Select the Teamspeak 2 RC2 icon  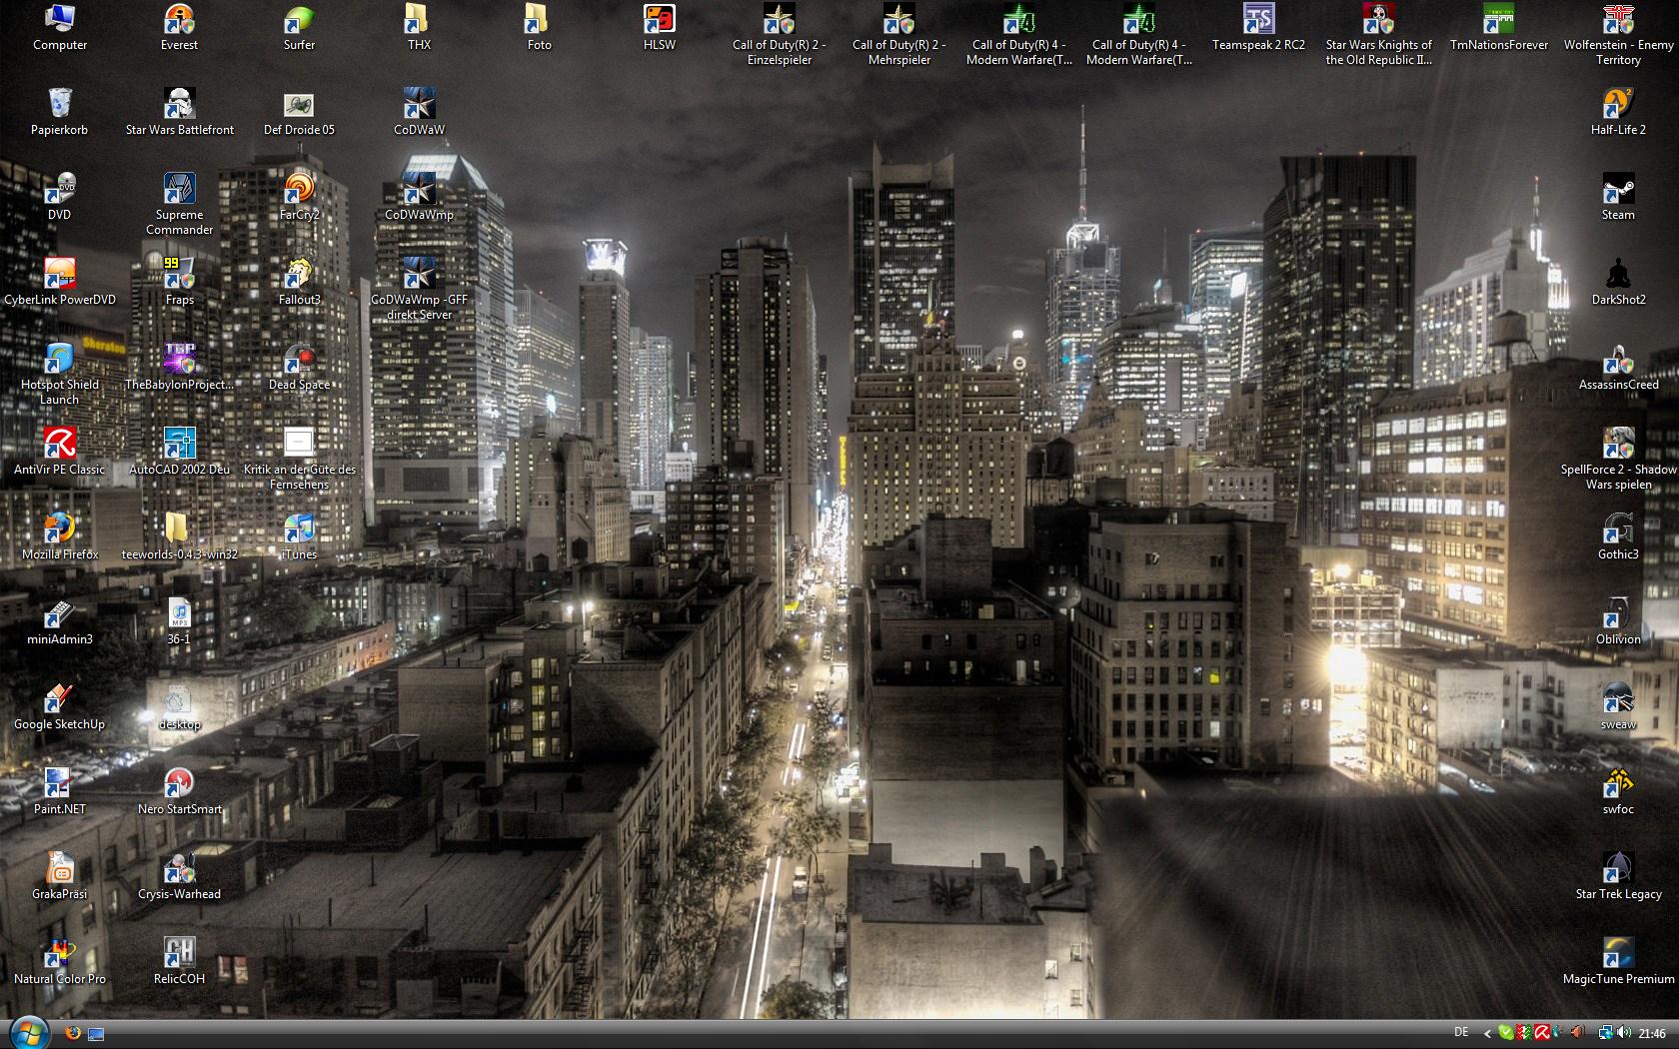pos(1258,20)
